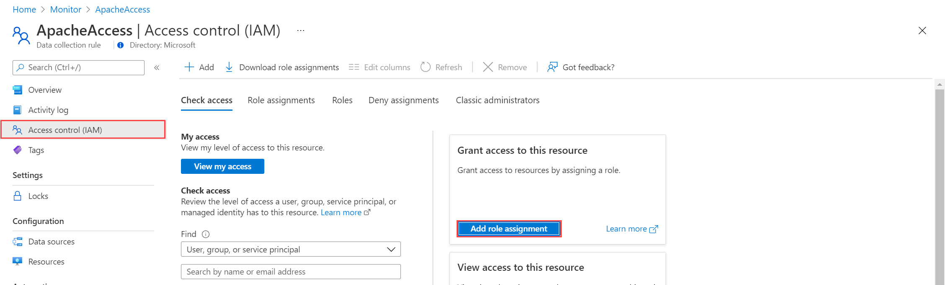The width and height of the screenshot is (945, 285).
Task: Click the Search by name or email field
Action: coord(291,272)
